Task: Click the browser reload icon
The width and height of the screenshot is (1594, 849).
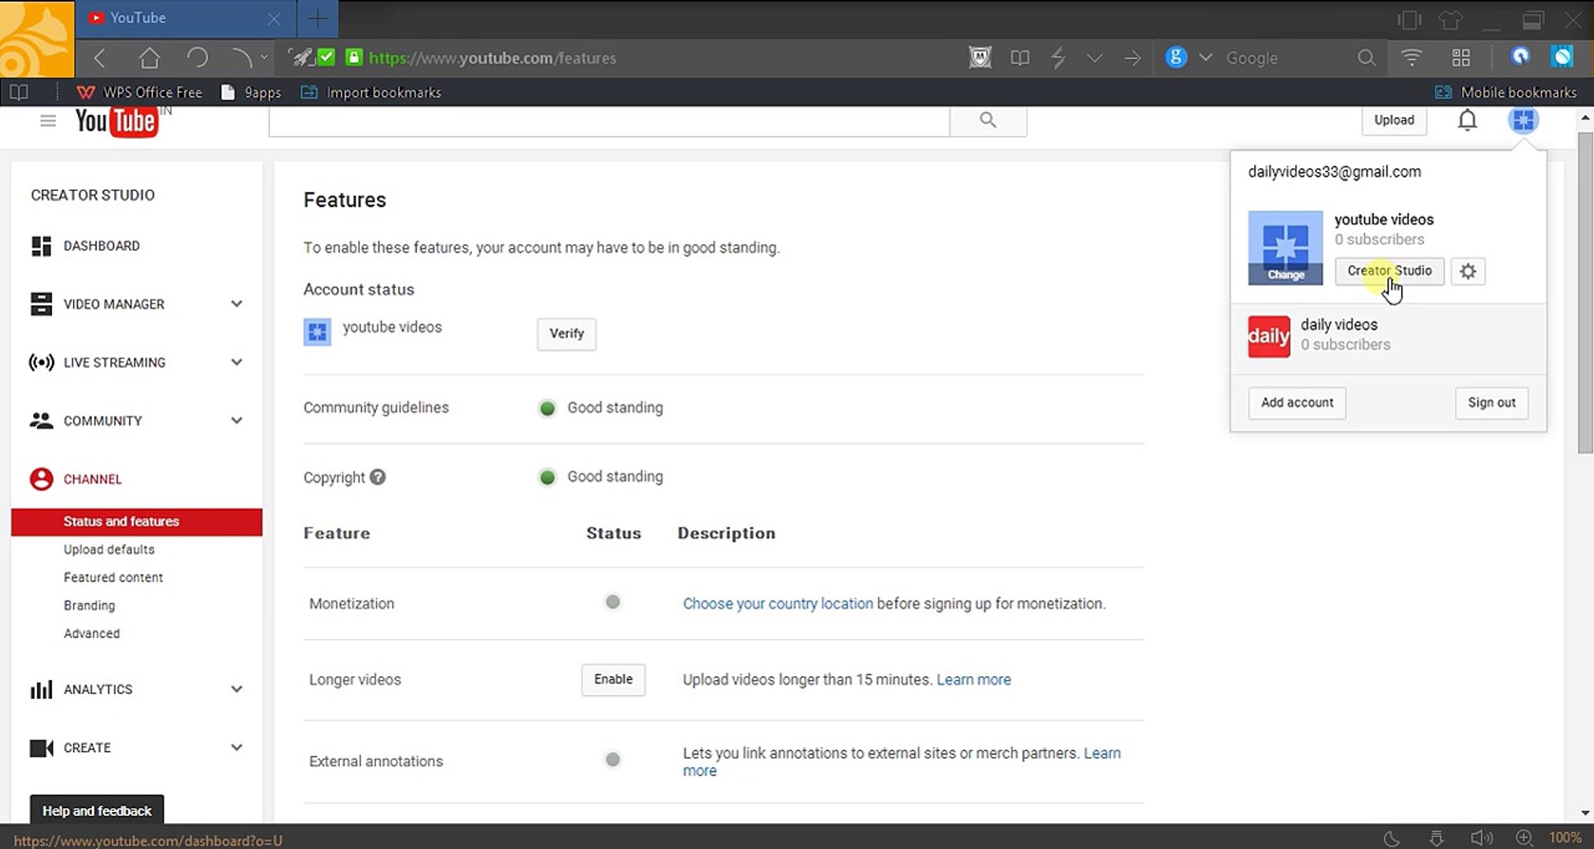Action: pyautogui.click(x=197, y=58)
